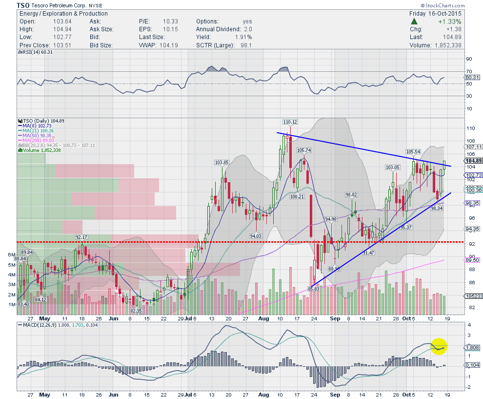Click the green up-triangle change indicator
Image resolution: width=483 pixels, height=399 pixels.
click(414, 21)
